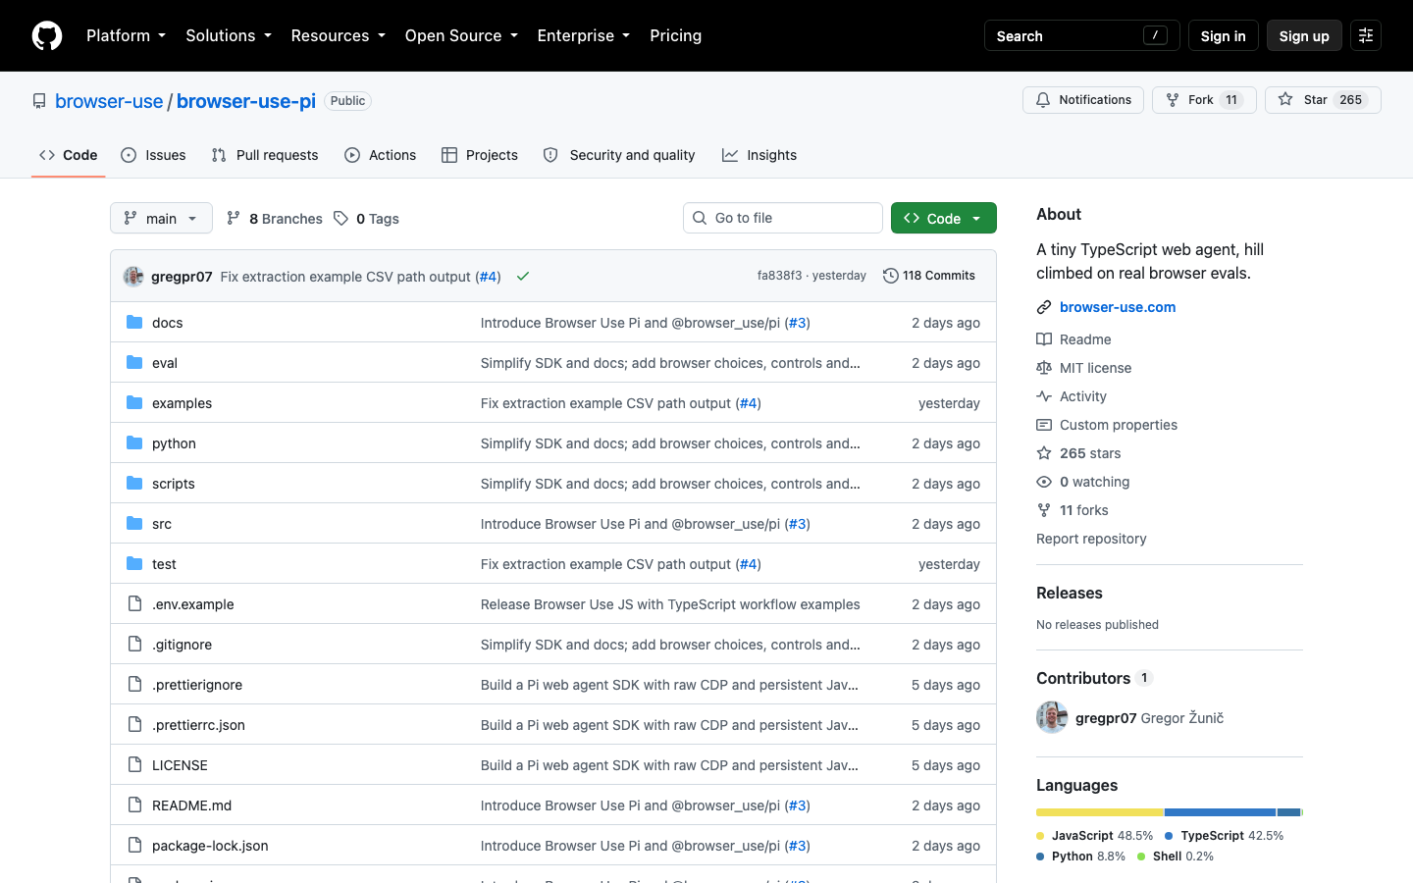Viewport: 1413px width, 883px height.
Task: Click the blue TypeScript language bar segment
Action: [x=1221, y=812]
